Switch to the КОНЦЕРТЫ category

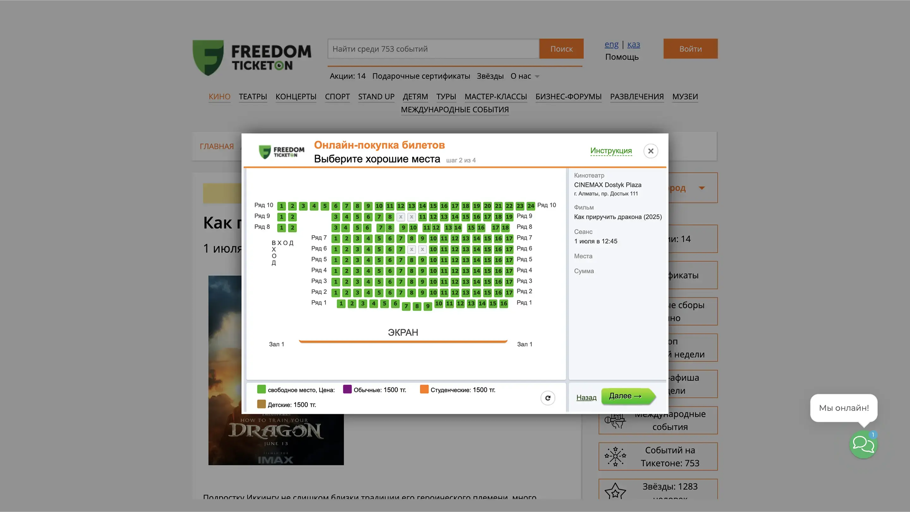coord(296,97)
